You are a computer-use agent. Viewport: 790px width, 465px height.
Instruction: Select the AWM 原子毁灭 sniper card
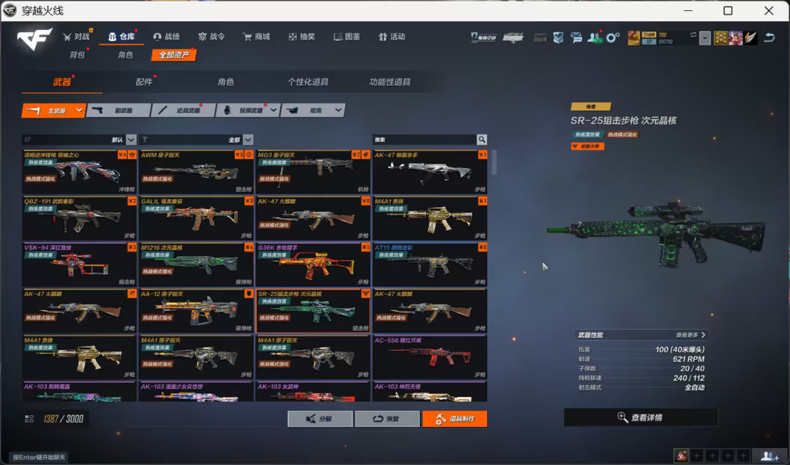[196, 172]
